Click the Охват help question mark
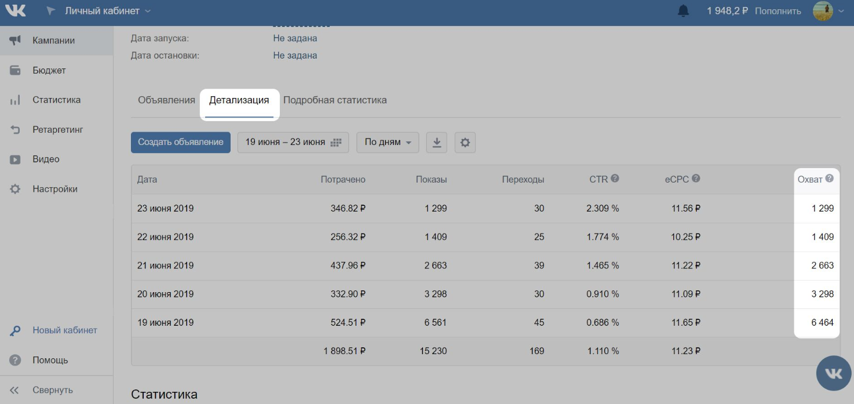854x404 pixels. [x=829, y=179]
